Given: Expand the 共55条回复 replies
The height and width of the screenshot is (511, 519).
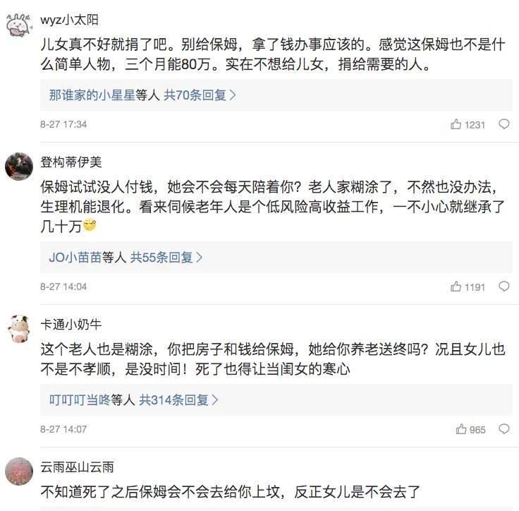Looking at the screenshot, I should 166,257.
